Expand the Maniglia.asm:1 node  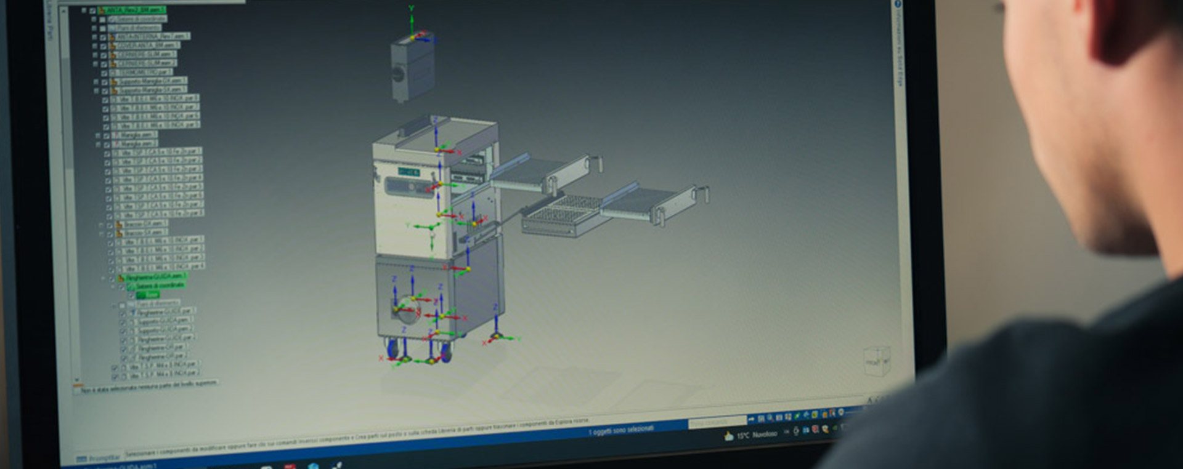click(97, 135)
